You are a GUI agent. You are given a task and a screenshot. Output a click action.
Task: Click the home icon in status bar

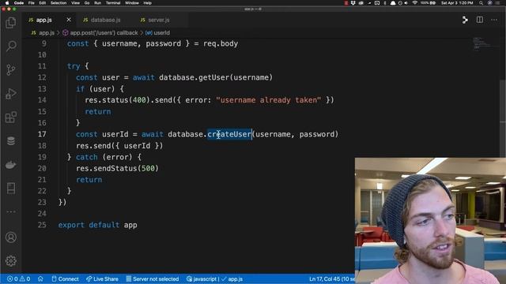click(40, 278)
